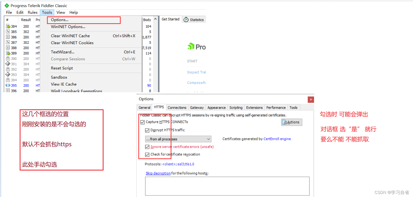
Task: Open the '...from all processes' dropdown
Action: (178, 139)
